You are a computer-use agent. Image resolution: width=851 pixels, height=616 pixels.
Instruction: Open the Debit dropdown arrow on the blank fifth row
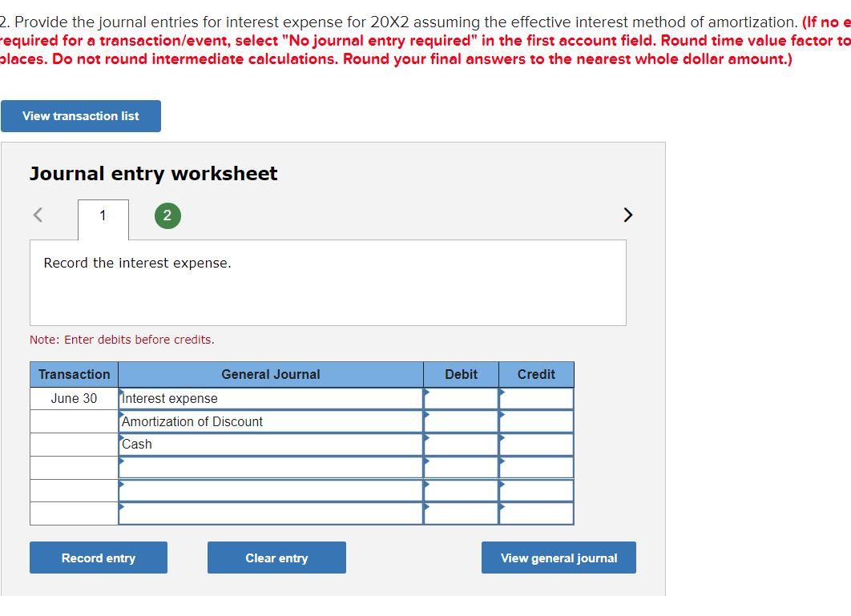point(427,485)
